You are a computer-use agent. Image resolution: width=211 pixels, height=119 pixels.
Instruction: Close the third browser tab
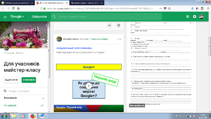point(102,3)
